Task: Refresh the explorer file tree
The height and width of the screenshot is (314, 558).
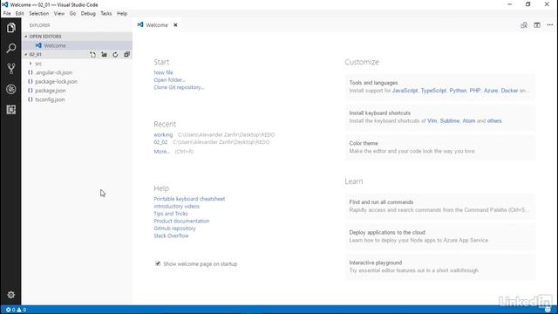Action: coord(115,54)
